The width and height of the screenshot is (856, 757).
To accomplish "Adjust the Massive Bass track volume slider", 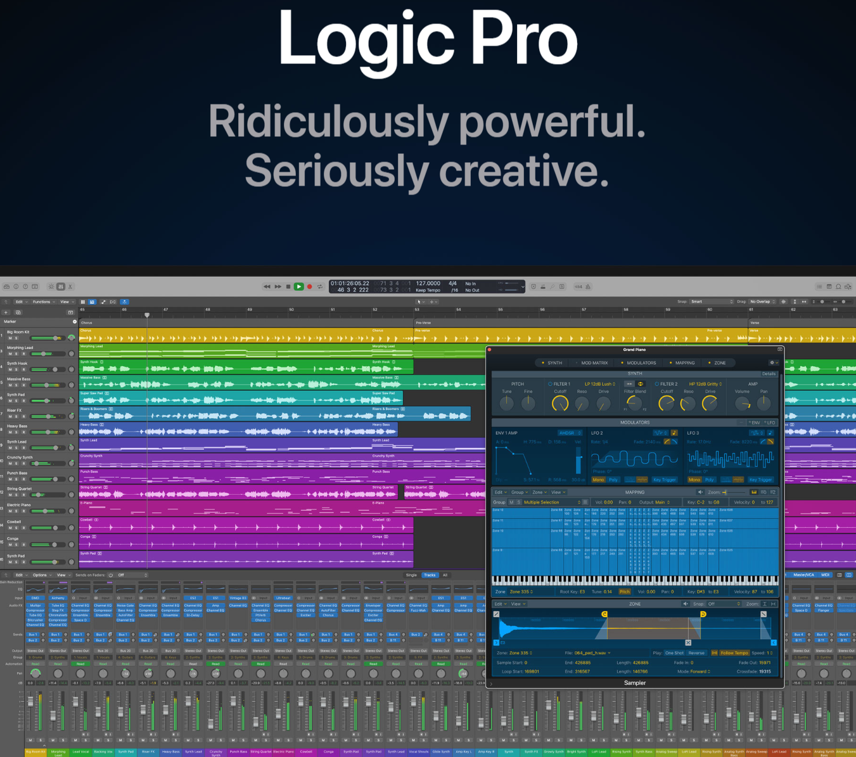I will coord(47,385).
